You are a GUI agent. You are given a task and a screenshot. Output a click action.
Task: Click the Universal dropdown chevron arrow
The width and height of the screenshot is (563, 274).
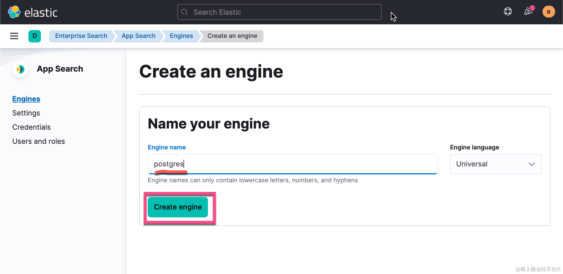coord(531,164)
